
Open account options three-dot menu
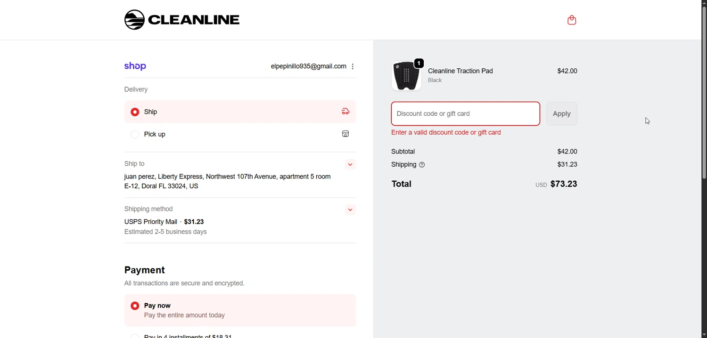pyautogui.click(x=353, y=66)
